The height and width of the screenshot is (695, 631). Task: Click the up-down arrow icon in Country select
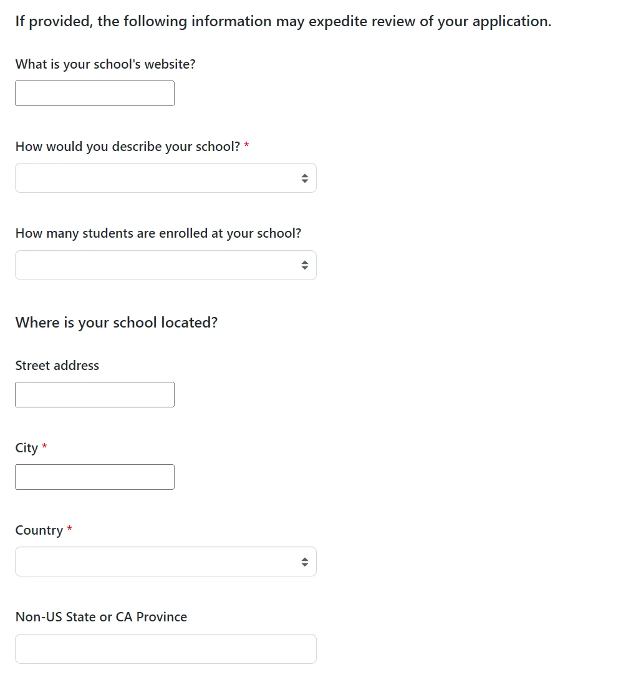point(304,562)
